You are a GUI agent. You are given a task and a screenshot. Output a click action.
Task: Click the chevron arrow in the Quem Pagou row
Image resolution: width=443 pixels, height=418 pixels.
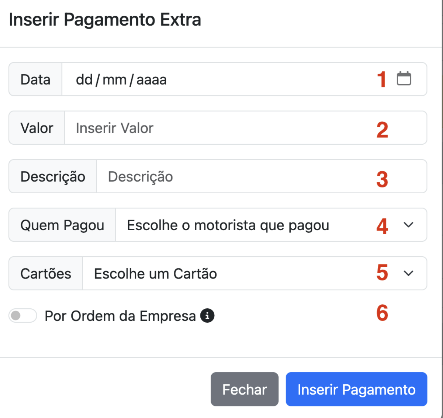click(409, 225)
